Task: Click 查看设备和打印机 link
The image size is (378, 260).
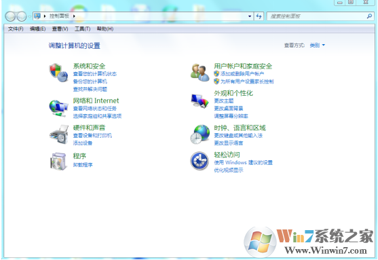Action: tap(92, 136)
